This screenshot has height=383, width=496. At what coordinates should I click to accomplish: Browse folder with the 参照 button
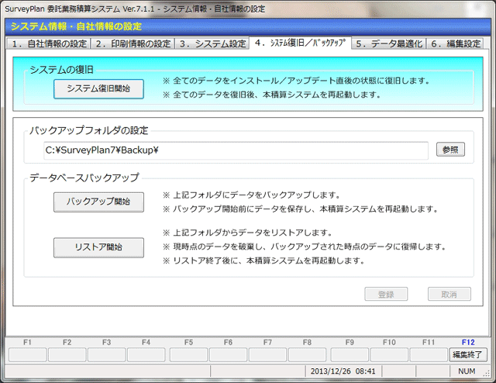(x=450, y=150)
